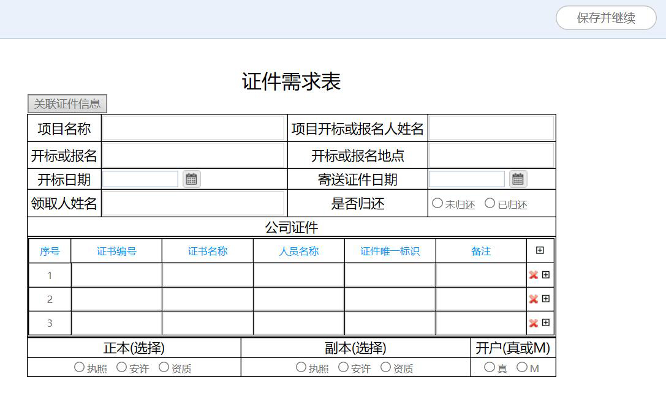Click plus icon in row 3
The image size is (666, 418).
coord(546,323)
